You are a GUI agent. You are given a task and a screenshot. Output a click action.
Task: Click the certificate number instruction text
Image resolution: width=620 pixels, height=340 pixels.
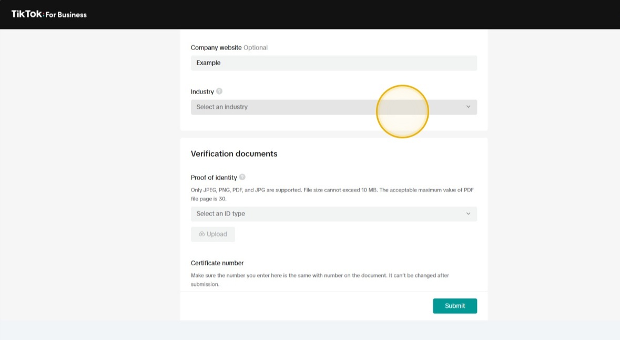coord(320,280)
